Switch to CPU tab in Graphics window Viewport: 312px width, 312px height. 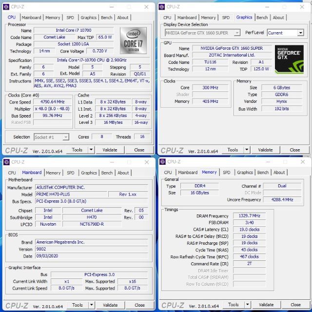[x=167, y=18]
